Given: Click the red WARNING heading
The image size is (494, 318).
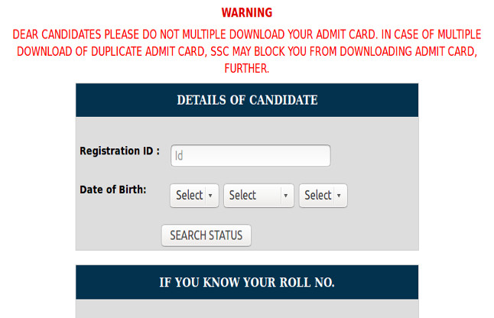Looking at the screenshot, I should (x=246, y=13).
